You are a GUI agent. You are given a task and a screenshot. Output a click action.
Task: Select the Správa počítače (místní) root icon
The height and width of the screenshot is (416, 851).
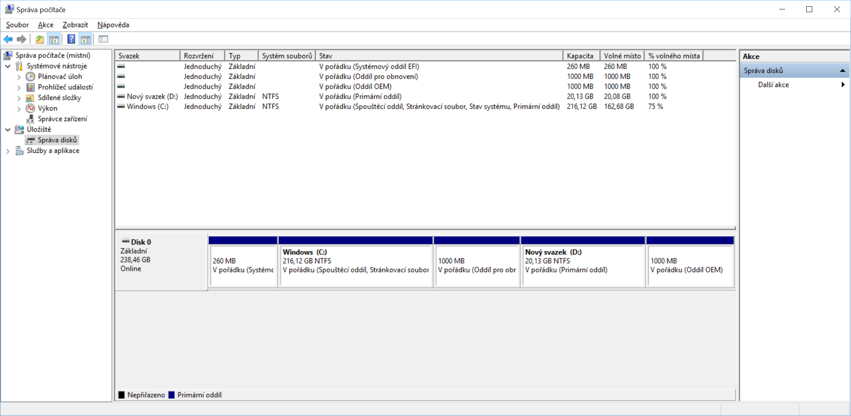coord(8,55)
